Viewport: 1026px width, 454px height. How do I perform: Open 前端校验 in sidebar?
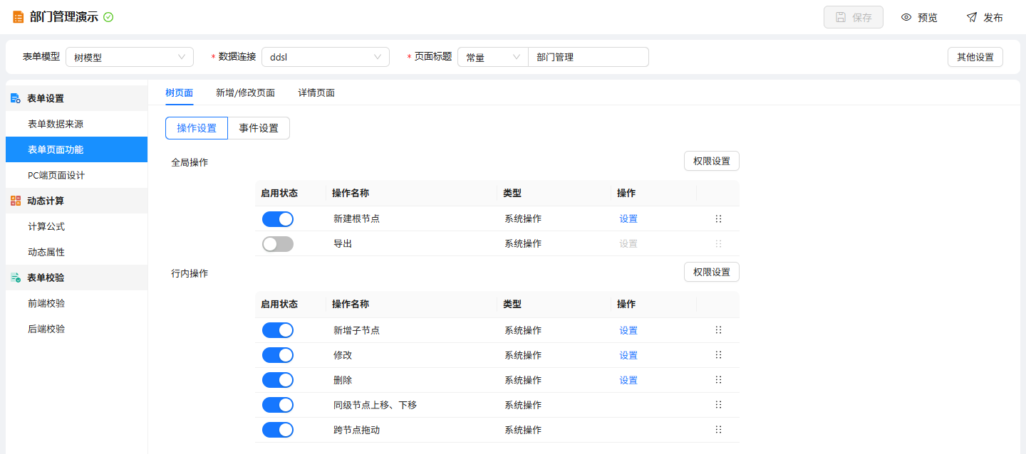(77, 303)
